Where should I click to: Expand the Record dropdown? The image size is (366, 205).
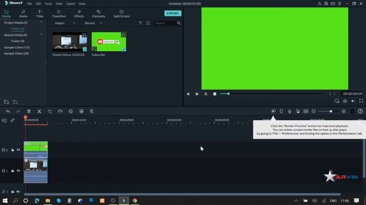[x=101, y=23]
